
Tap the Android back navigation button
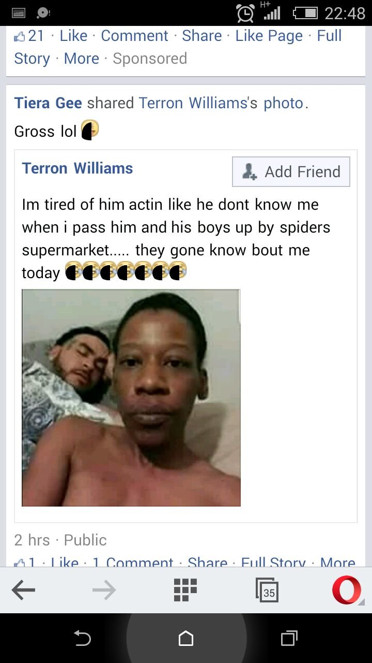click(83, 639)
